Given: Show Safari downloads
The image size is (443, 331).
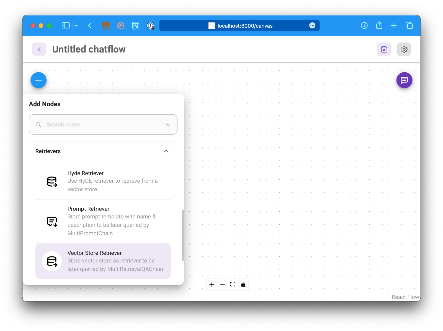Looking at the screenshot, I should click(x=364, y=26).
